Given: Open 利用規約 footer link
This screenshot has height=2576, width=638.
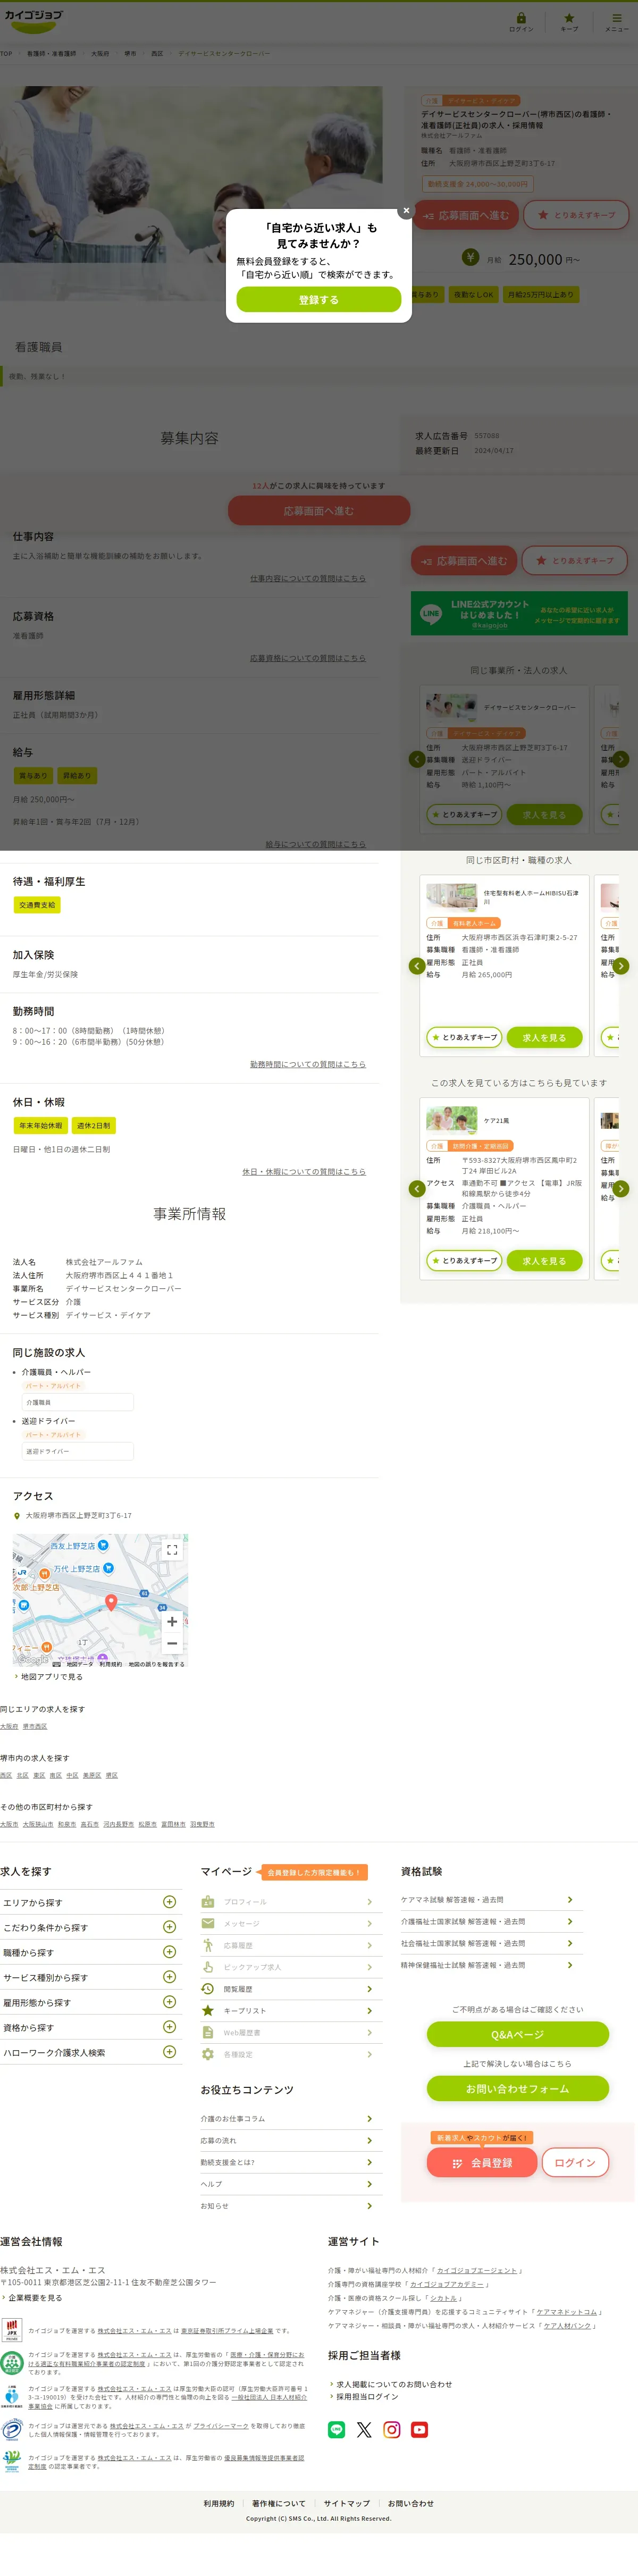Looking at the screenshot, I should [219, 2504].
